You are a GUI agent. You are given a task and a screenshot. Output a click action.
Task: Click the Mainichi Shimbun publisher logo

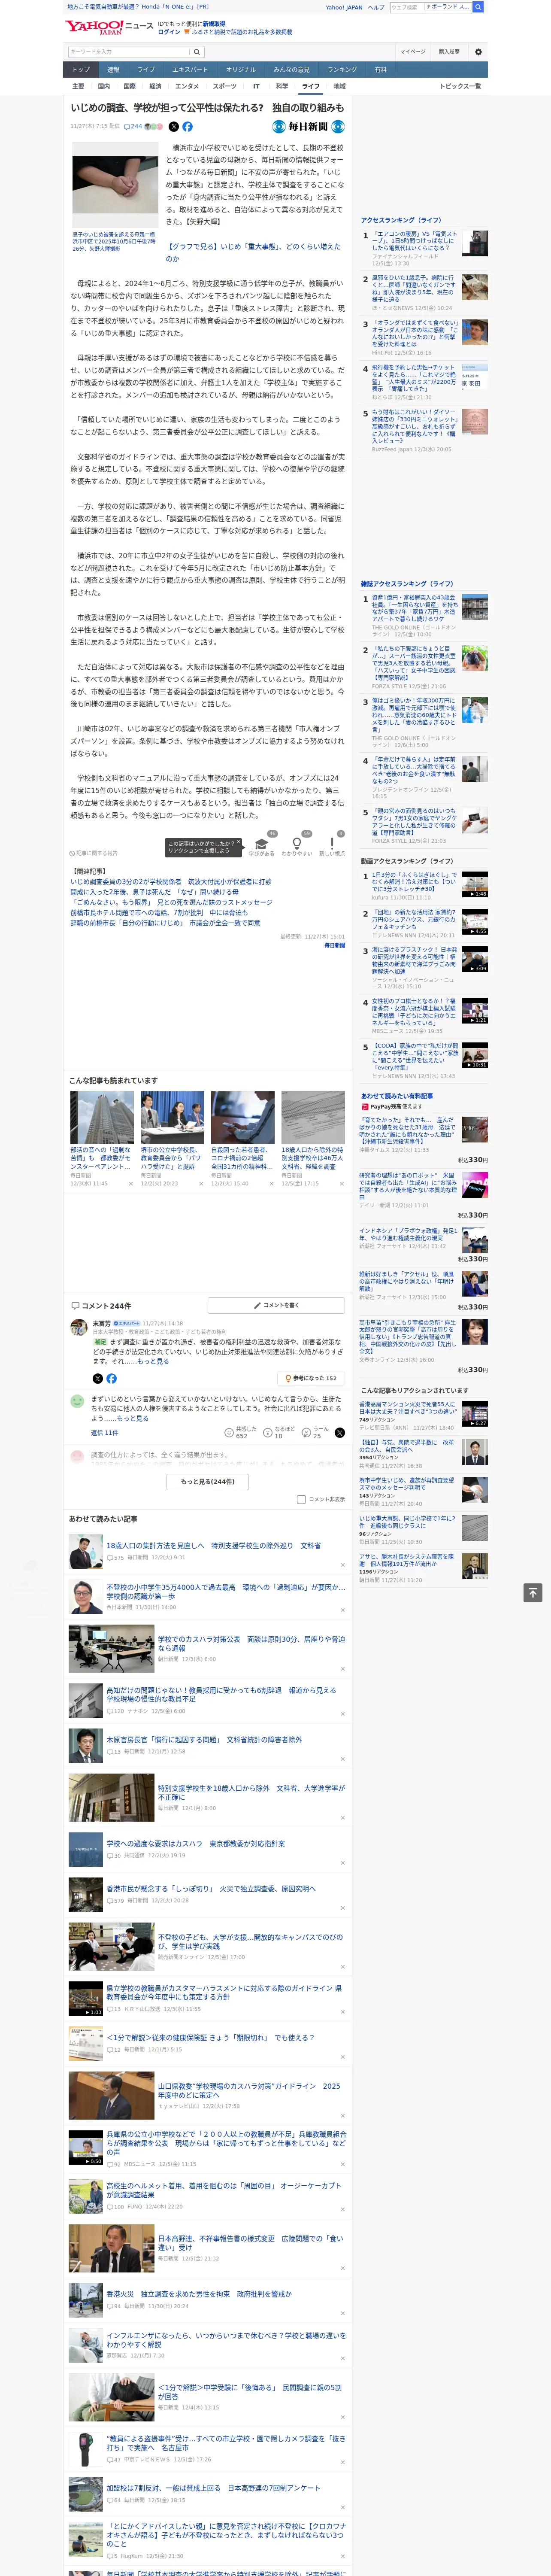point(309,127)
